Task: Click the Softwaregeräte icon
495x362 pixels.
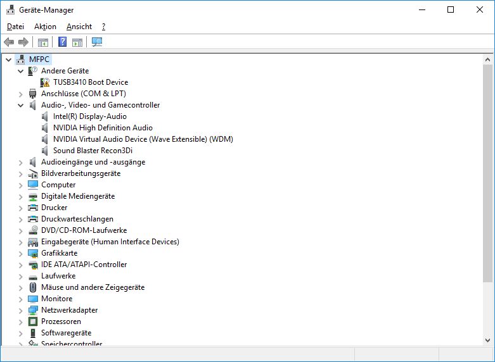Action: (x=33, y=333)
